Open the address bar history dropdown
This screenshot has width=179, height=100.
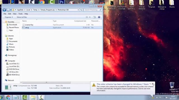[78, 10]
